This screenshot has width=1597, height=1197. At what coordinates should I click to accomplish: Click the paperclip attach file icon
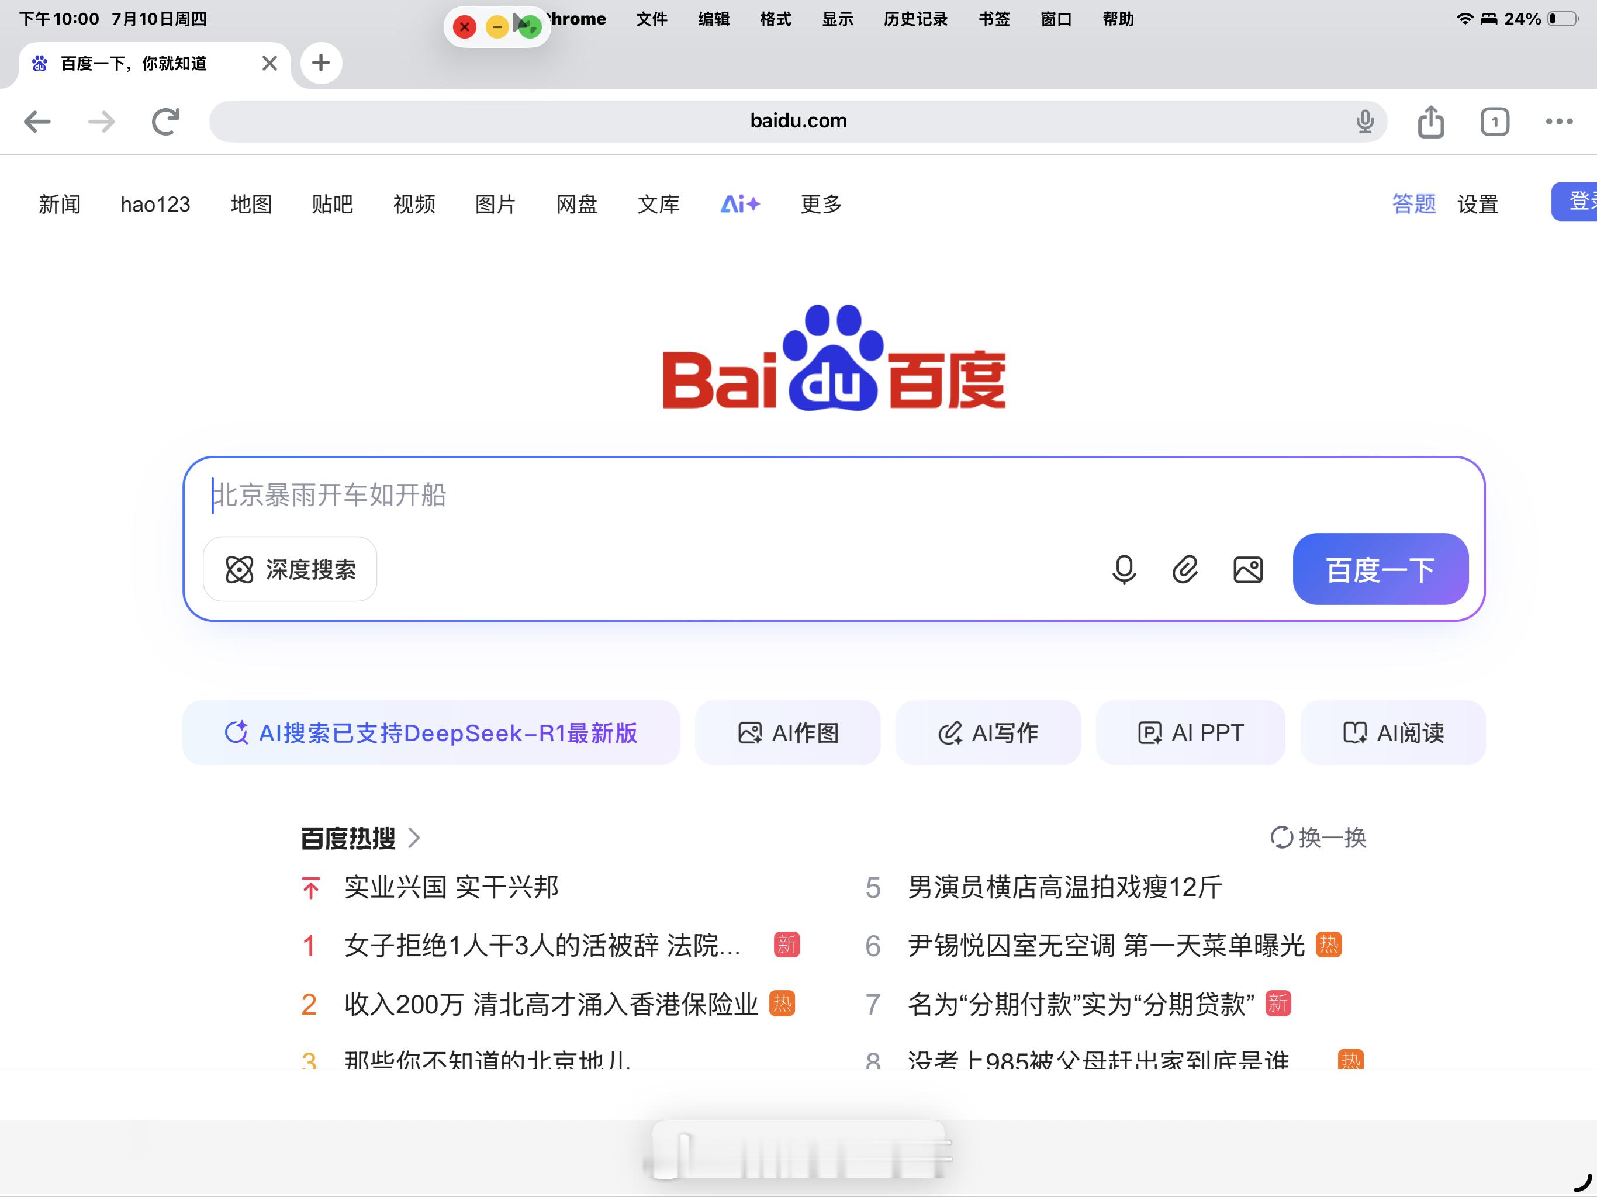(1185, 570)
